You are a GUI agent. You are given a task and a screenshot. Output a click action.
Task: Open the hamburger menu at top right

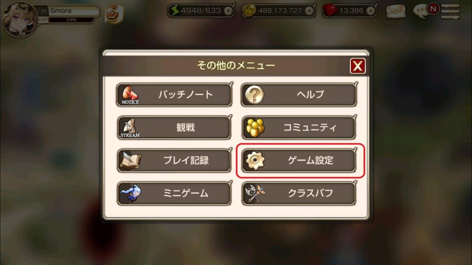[450, 12]
